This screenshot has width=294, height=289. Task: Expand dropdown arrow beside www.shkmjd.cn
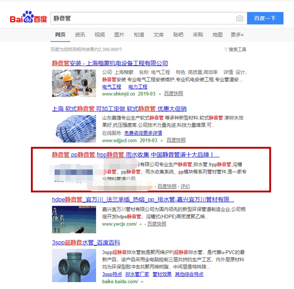(160, 94)
